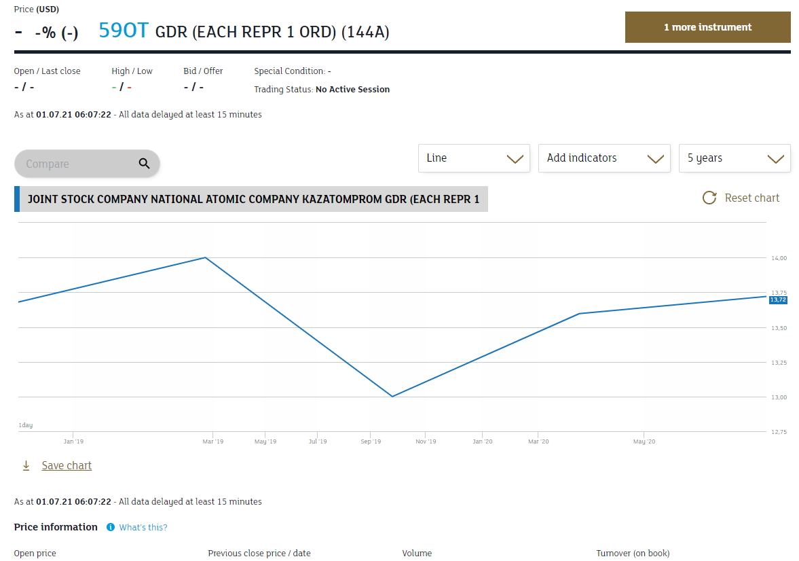Open the 5 years range dropdown
The height and width of the screenshot is (561, 799).
click(735, 158)
